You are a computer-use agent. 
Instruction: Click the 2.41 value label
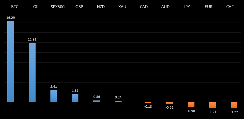pos(54,86)
